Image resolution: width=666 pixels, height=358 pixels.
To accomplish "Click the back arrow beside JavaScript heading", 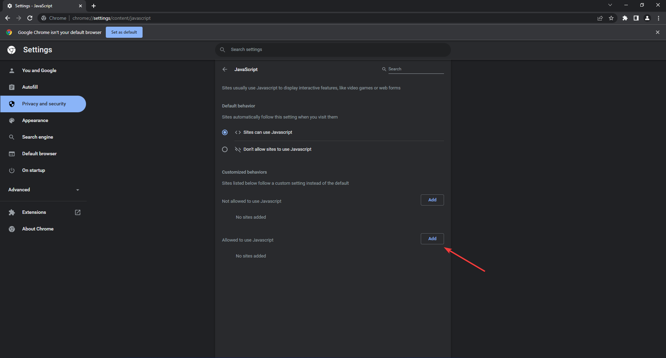I will pos(225,69).
